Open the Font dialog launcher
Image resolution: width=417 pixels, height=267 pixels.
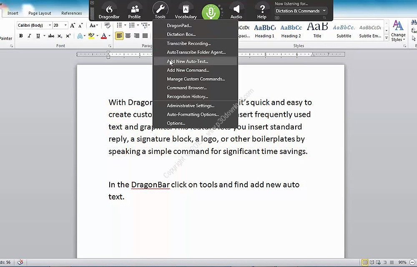coord(110,46)
